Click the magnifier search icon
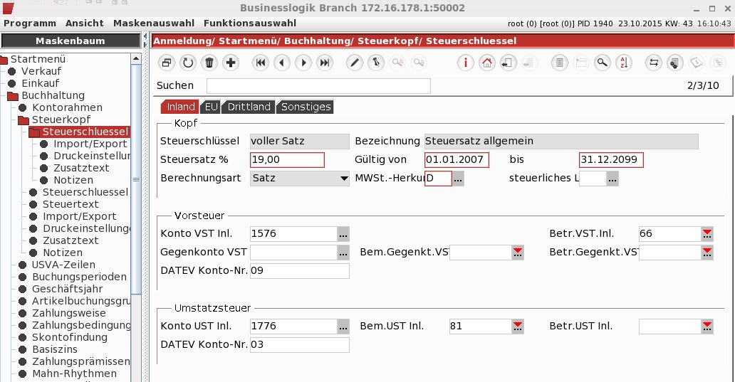 [603, 63]
